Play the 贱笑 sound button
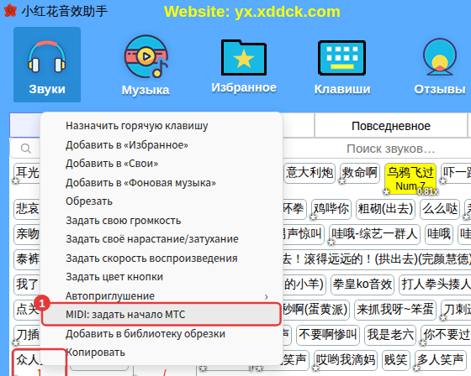The width and height of the screenshot is (471, 376). pyautogui.click(x=396, y=360)
